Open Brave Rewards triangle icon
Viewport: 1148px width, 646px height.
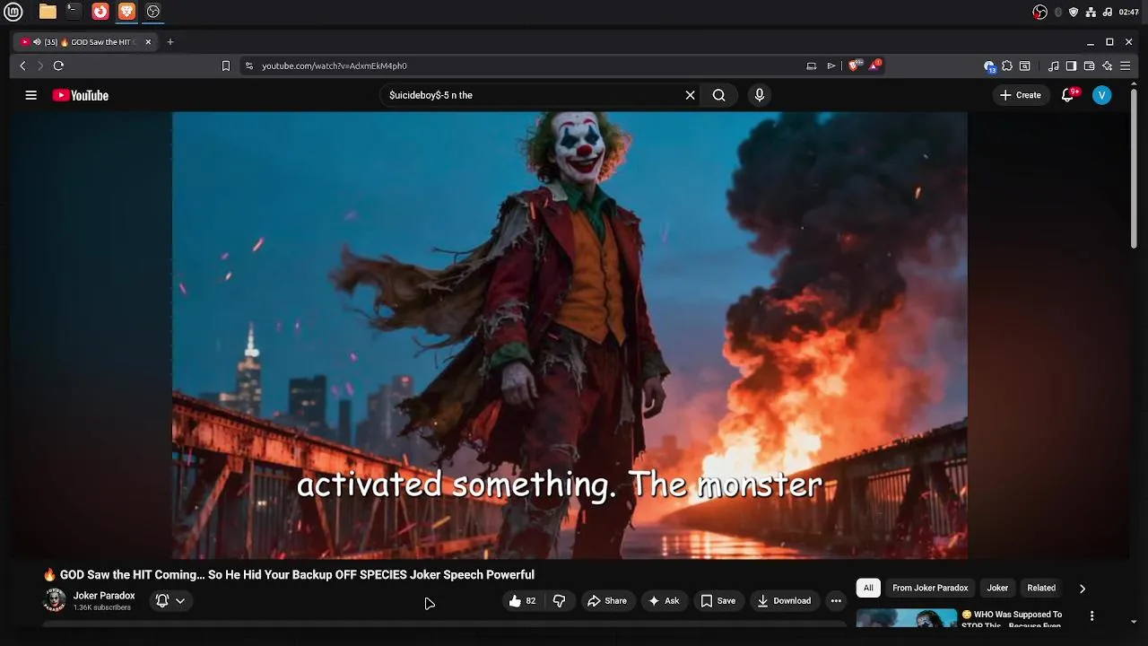coord(874,65)
